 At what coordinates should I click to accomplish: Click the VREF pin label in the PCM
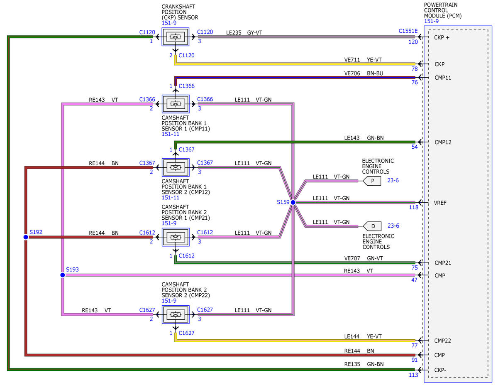point(441,203)
